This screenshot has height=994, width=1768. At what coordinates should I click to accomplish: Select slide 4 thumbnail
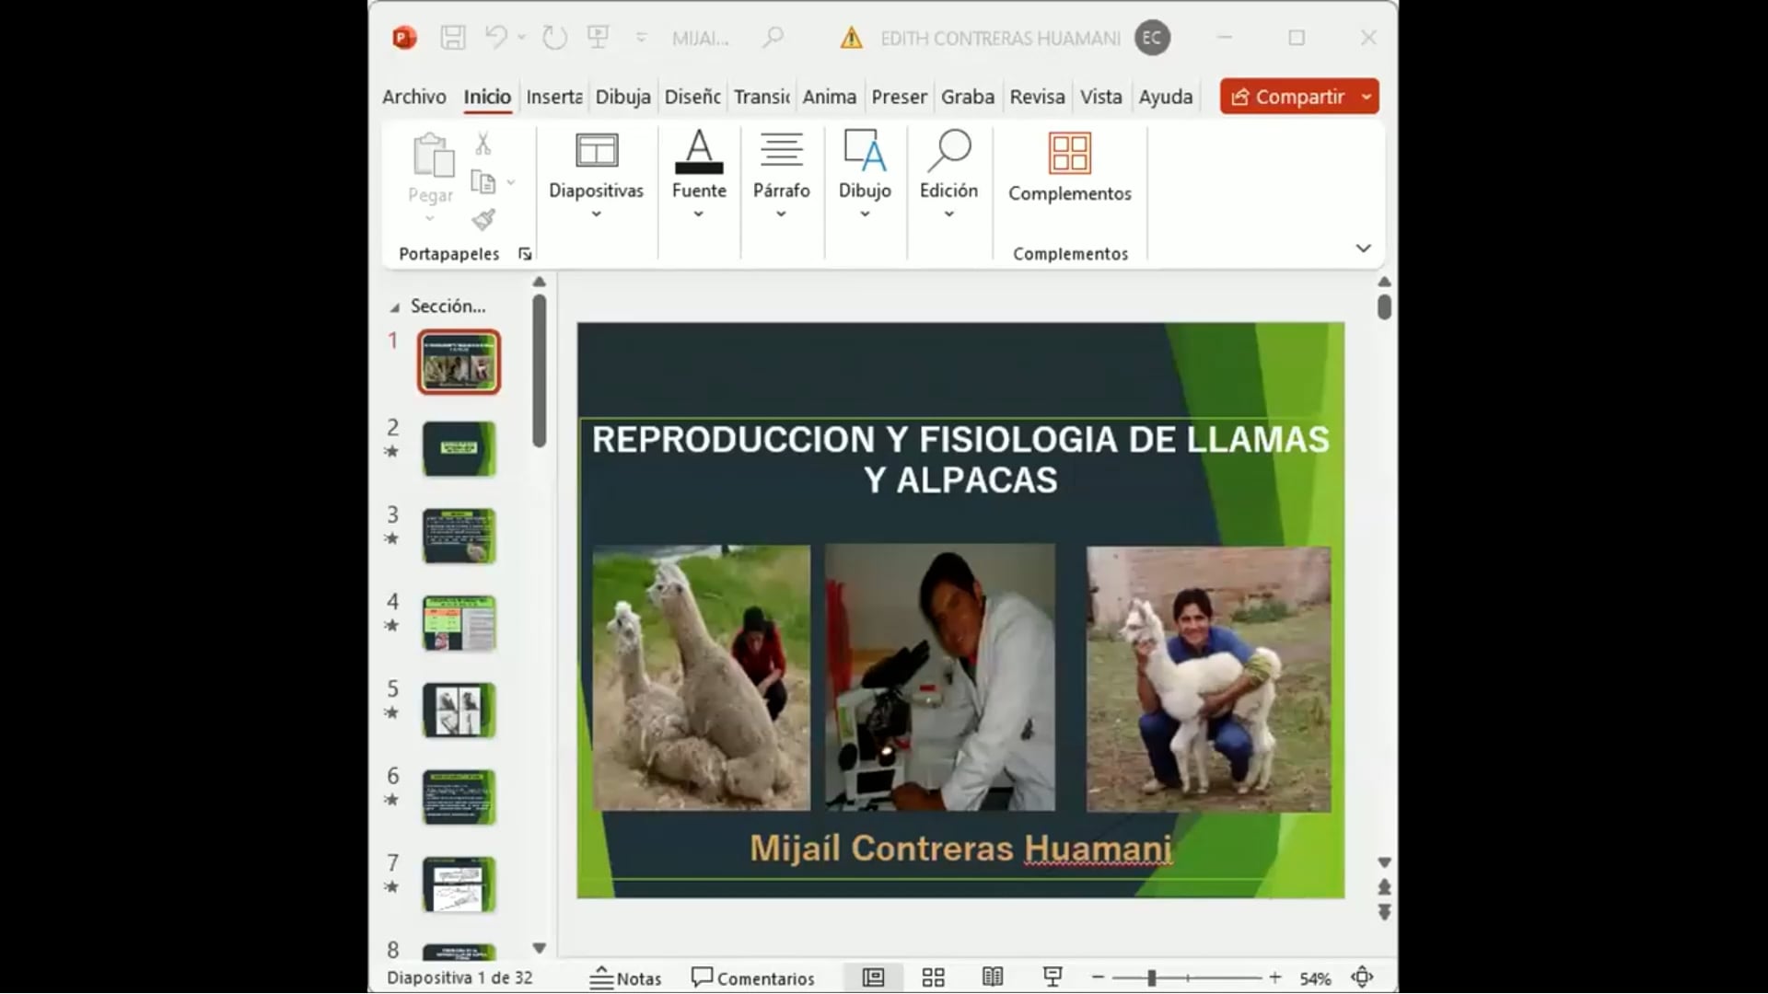pos(459,623)
